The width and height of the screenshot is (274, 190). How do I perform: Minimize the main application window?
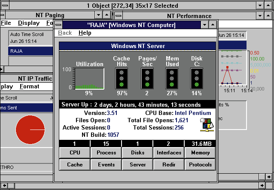point(260,6)
